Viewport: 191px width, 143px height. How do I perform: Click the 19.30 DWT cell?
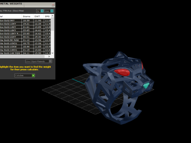coord(39,37)
